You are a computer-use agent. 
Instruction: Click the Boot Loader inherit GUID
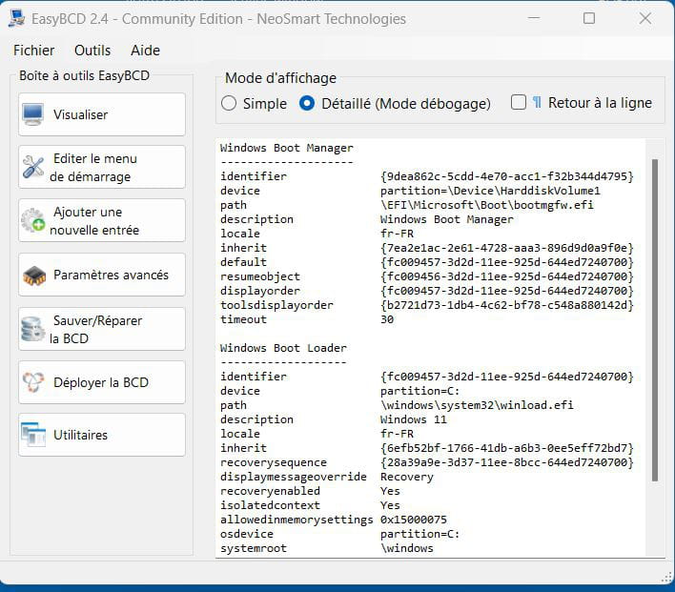click(507, 448)
